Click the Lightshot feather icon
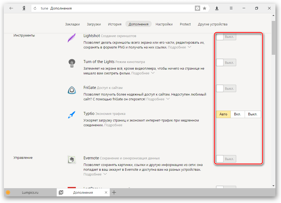This screenshot has height=203, width=281. point(72,38)
